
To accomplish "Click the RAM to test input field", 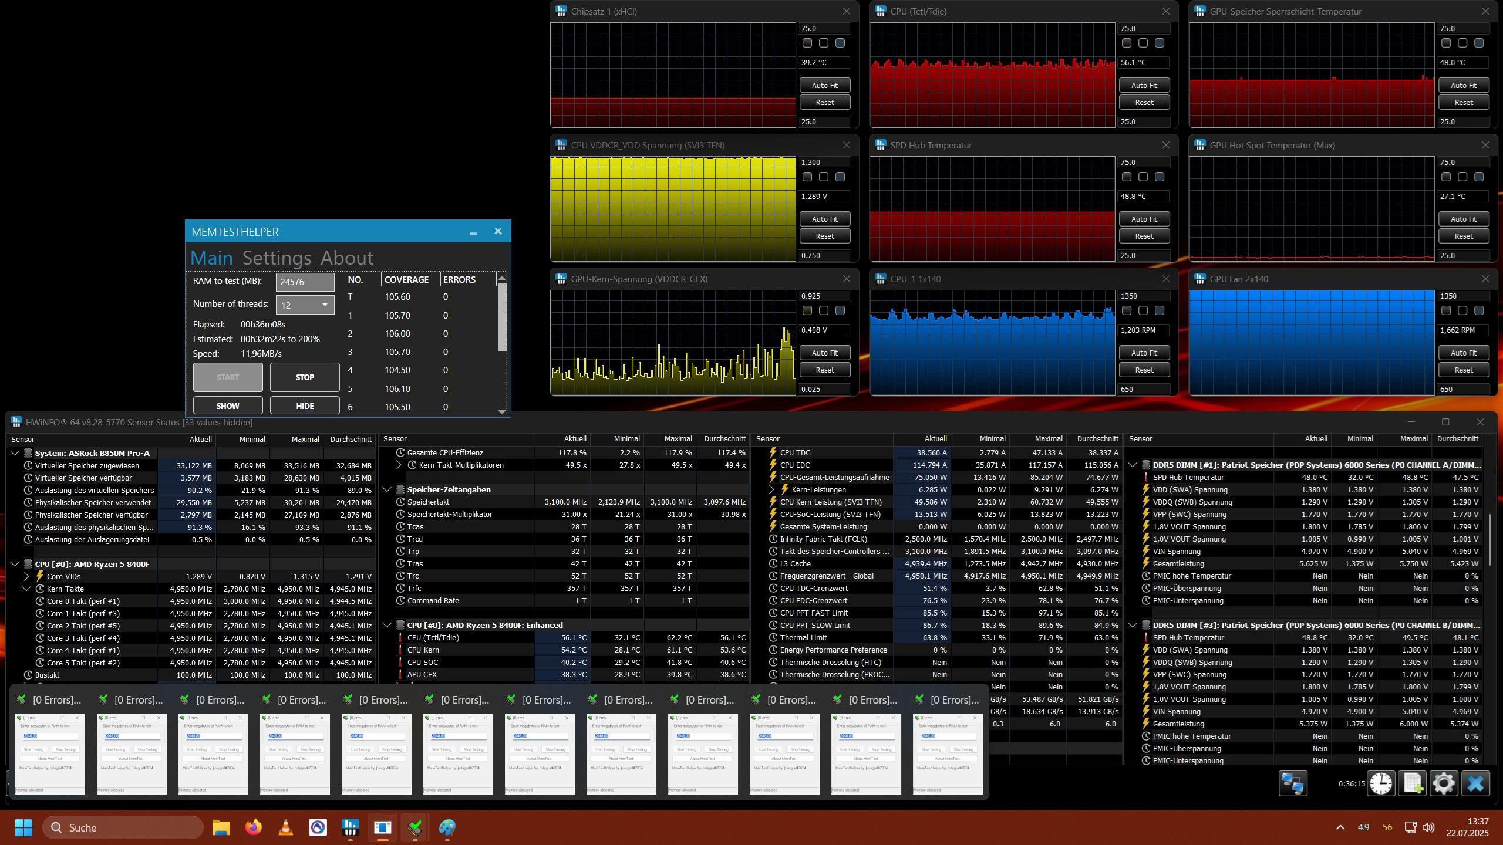I will [x=305, y=282].
